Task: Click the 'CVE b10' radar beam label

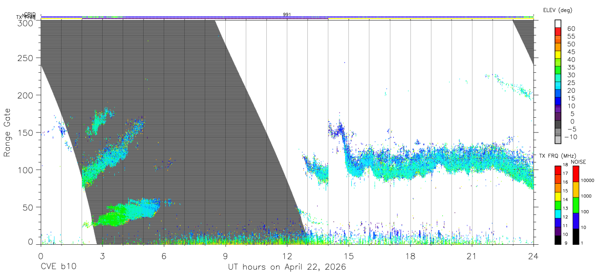Action: [58, 267]
